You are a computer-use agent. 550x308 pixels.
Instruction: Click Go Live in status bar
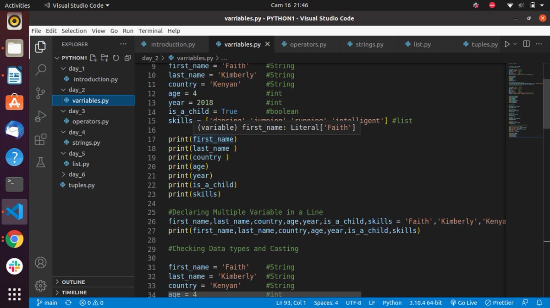click(x=464, y=303)
